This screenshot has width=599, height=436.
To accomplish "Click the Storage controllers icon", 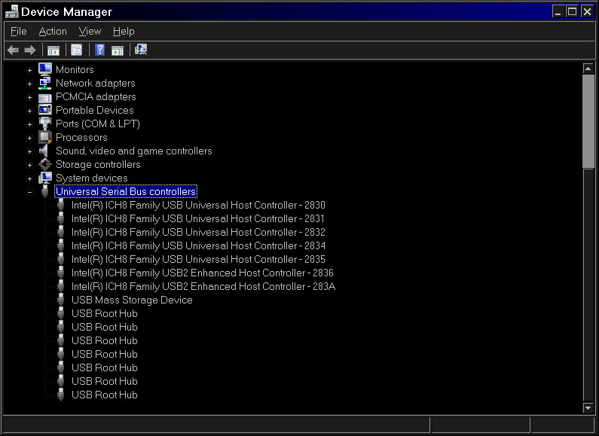I will point(45,165).
